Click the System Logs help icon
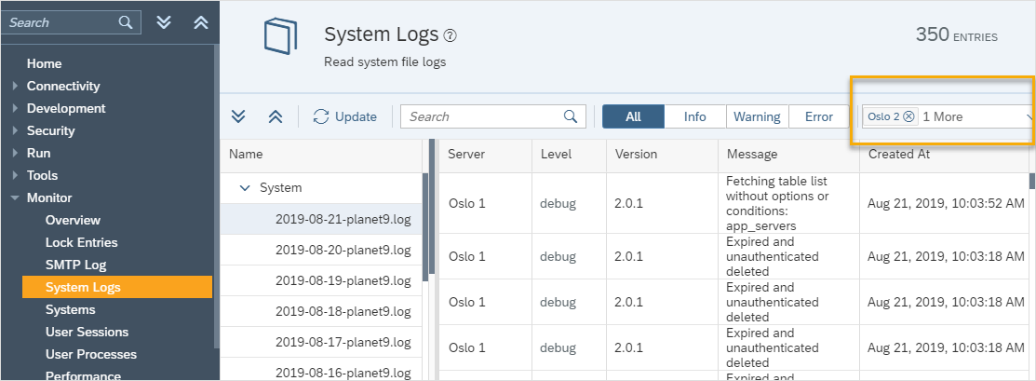1036x381 pixels. pos(451,36)
